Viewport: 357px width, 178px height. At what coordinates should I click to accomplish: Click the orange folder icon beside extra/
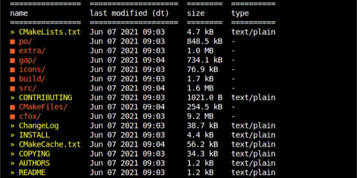pos(12,51)
